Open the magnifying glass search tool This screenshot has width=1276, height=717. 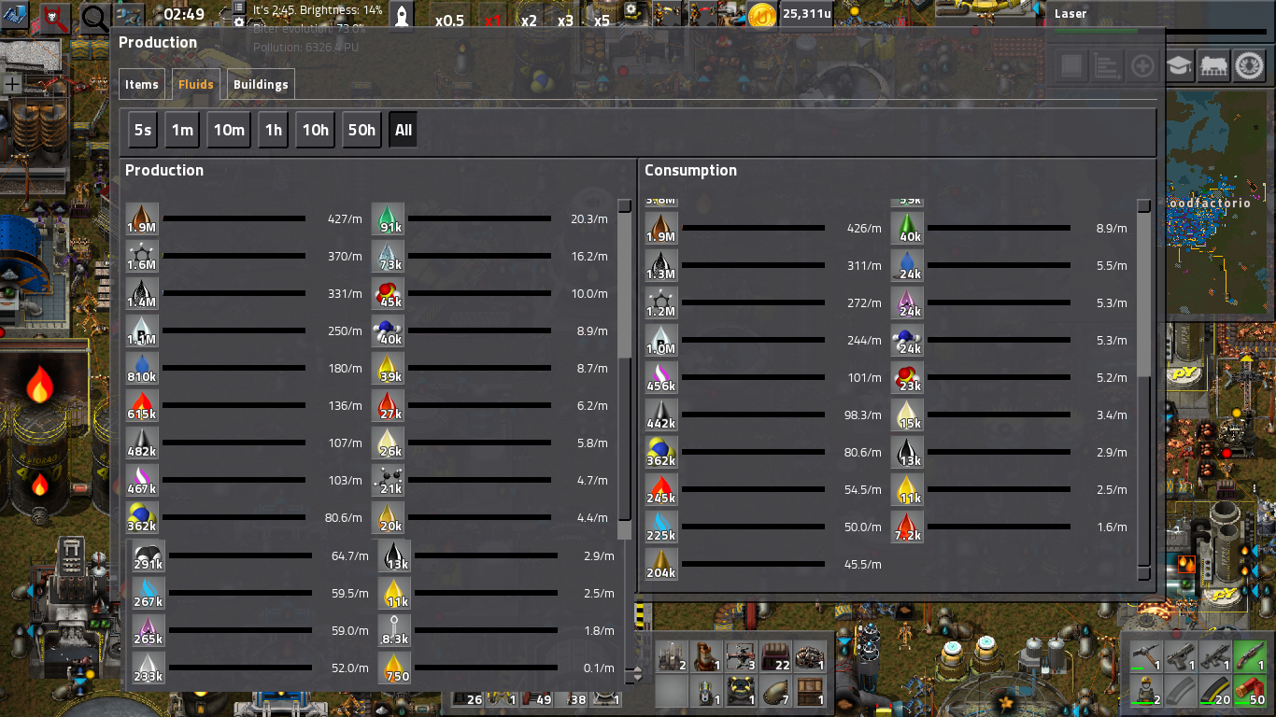(94, 17)
